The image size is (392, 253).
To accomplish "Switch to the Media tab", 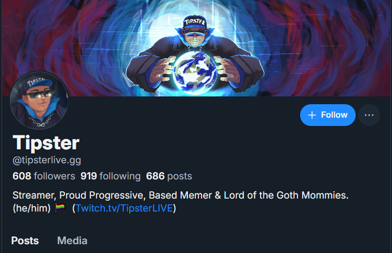I will click(72, 241).
